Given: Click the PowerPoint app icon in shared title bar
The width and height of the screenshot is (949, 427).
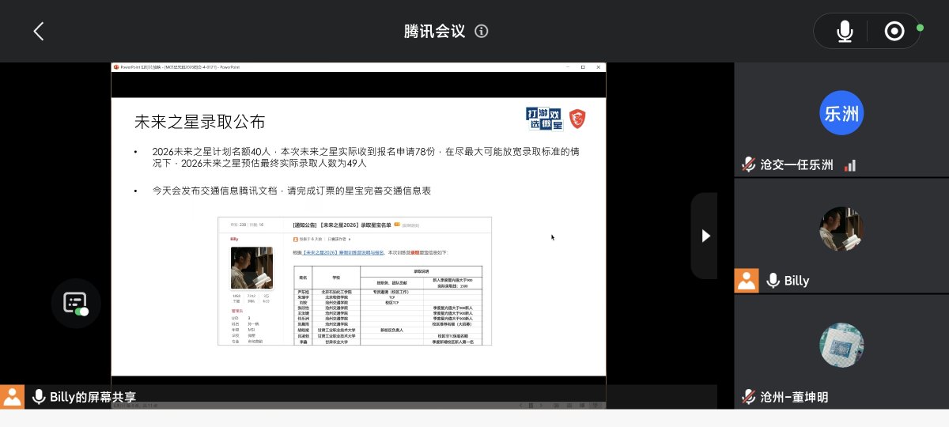Looking at the screenshot, I should [x=115, y=67].
